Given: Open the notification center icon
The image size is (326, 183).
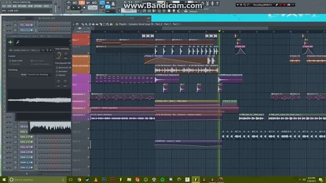Looking at the screenshot, I should coord(321,179).
